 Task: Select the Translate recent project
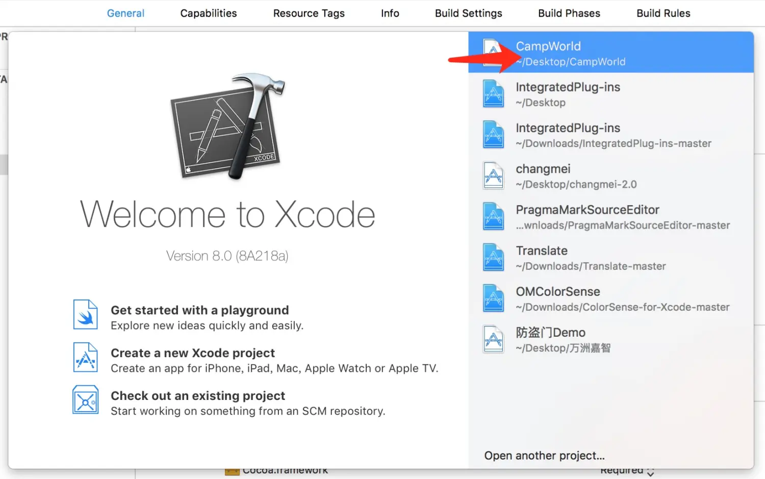[611, 257]
